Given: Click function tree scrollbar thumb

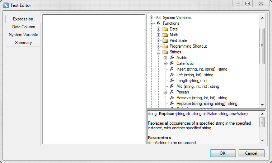Looking at the screenshot, I should [262, 46].
